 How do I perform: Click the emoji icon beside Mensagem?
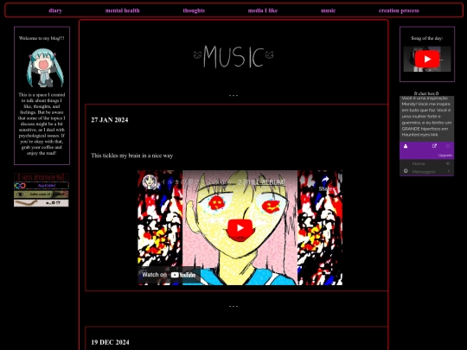[x=406, y=171]
